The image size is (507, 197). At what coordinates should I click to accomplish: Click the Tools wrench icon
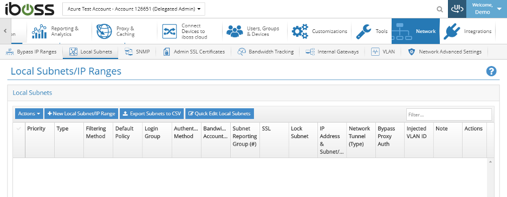pyautogui.click(x=364, y=31)
